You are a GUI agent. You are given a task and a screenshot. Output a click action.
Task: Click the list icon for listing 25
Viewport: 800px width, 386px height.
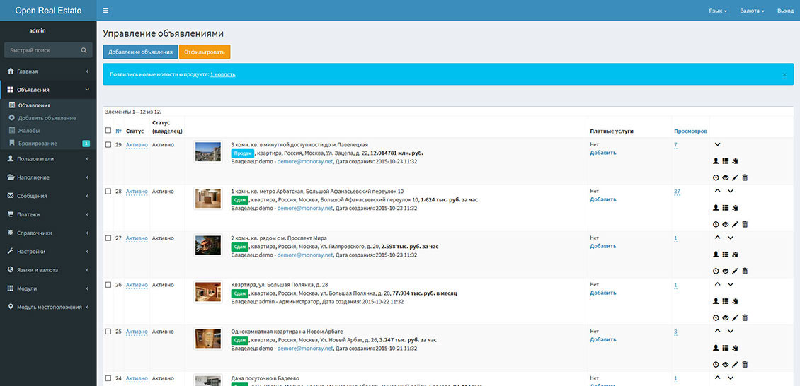(x=726, y=348)
